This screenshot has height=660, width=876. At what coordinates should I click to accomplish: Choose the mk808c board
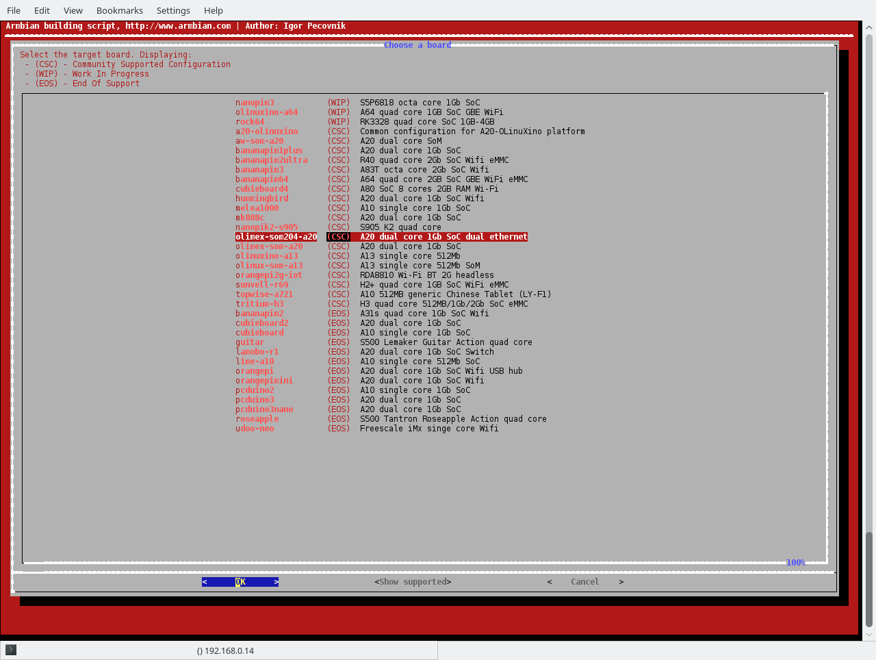tap(348, 218)
